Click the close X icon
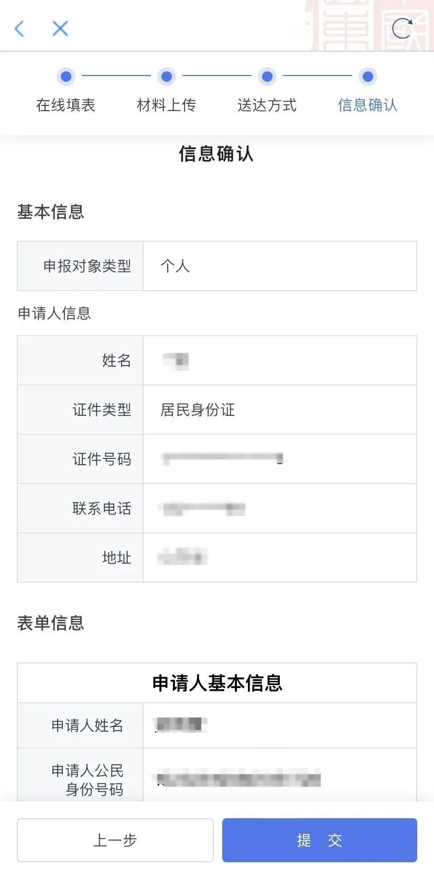 pos(60,29)
